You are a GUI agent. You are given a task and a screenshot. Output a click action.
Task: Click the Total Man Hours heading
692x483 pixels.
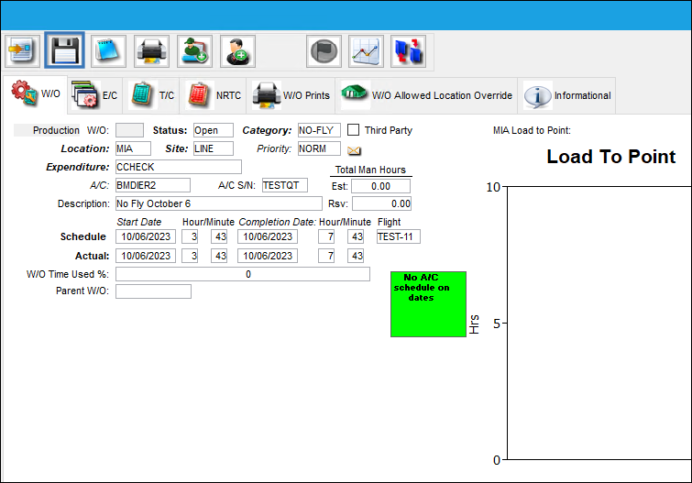pos(370,170)
